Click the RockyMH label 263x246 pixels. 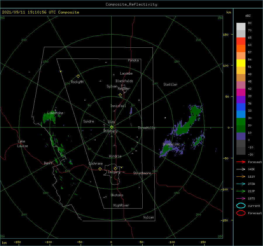[x=77, y=82]
